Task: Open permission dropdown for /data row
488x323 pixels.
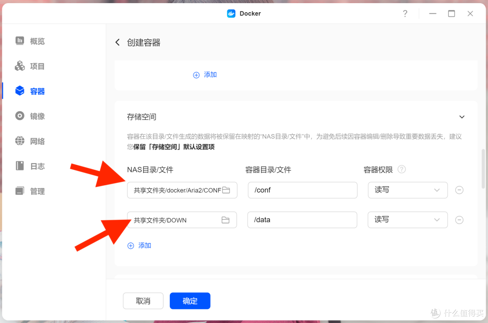Action: (408, 220)
